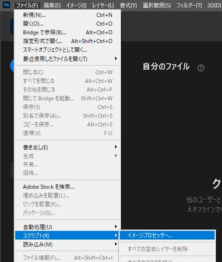
Task: Select Adobe Stock を検索... entry
Action: 68,187
